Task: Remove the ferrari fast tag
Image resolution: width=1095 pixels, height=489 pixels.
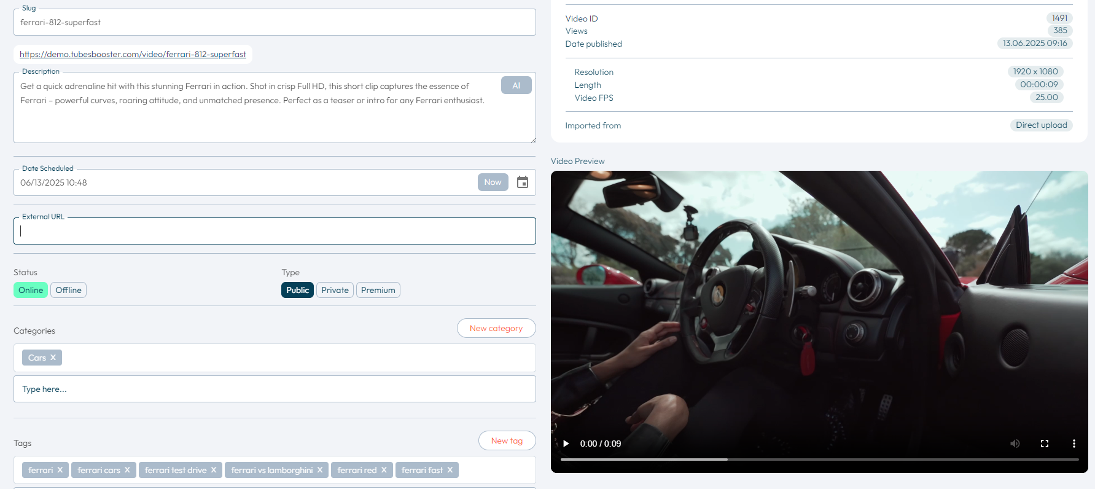Action: click(x=450, y=470)
